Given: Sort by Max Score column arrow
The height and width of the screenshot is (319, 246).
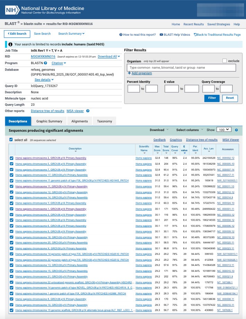Looking at the screenshot, I should [157, 153].
